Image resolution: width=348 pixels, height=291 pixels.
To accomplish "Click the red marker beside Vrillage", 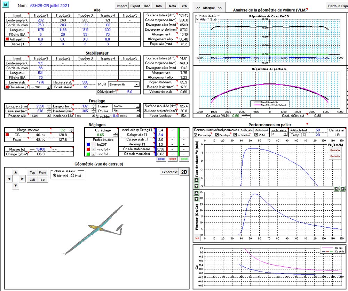I will (7, 39).
